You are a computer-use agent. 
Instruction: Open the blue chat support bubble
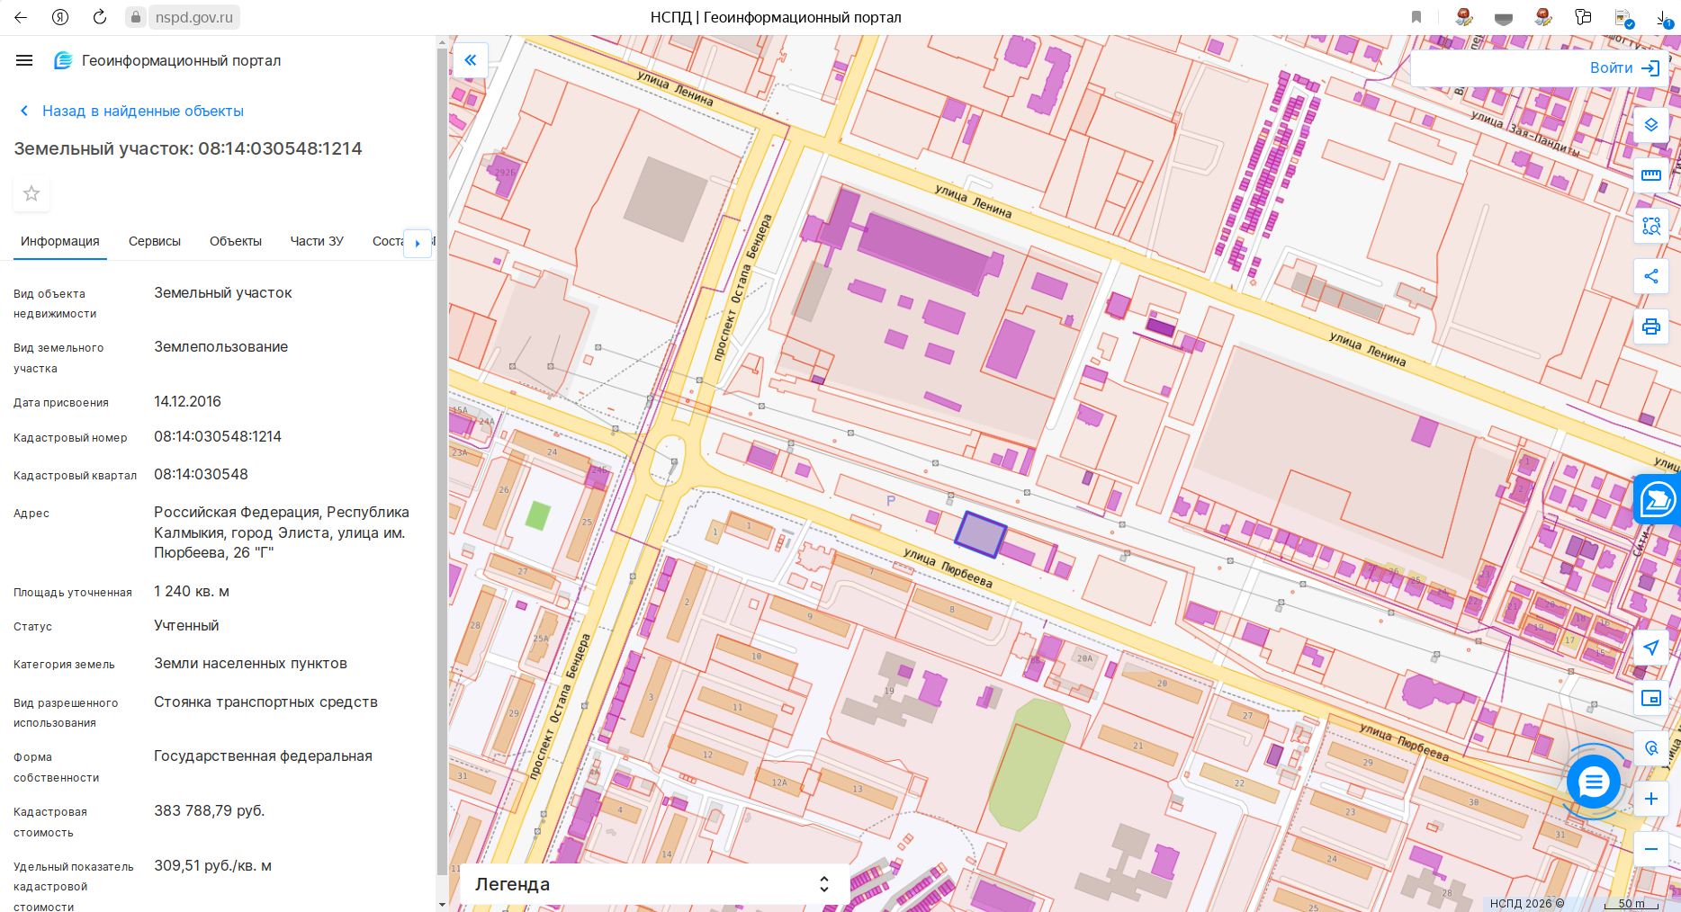(x=1593, y=782)
